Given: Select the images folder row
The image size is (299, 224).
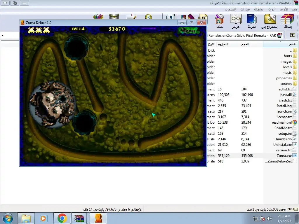Looking at the screenshot, I should tap(253, 61).
